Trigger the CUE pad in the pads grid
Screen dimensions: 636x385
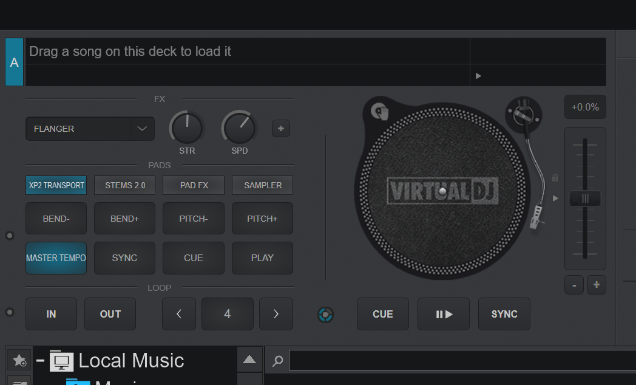194,258
